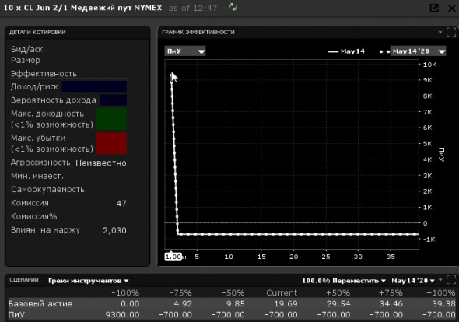Click the red Макс. убытки swatch
459x322 pixels.
pos(111,143)
